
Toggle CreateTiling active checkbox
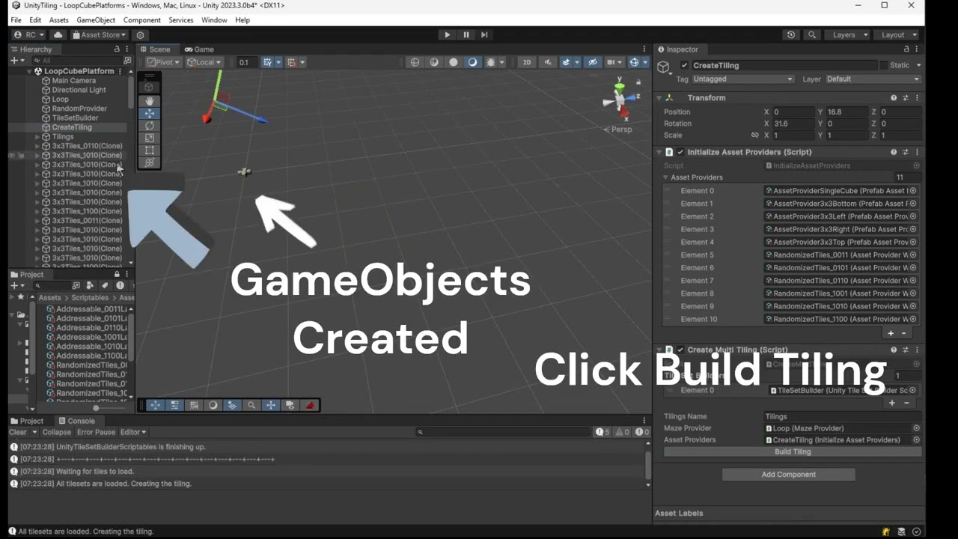tap(684, 66)
